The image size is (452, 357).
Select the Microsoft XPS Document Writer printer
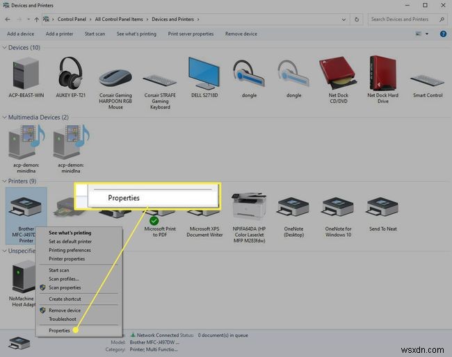click(x=204, y=231)
